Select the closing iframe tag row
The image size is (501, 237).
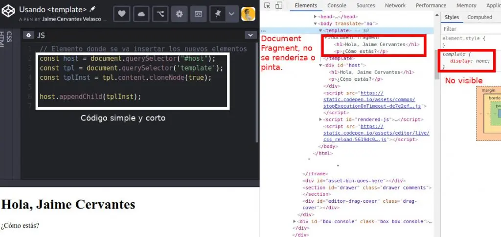(x=316, y=174)
